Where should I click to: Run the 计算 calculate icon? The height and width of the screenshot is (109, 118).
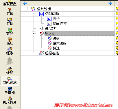click(10, 71)
